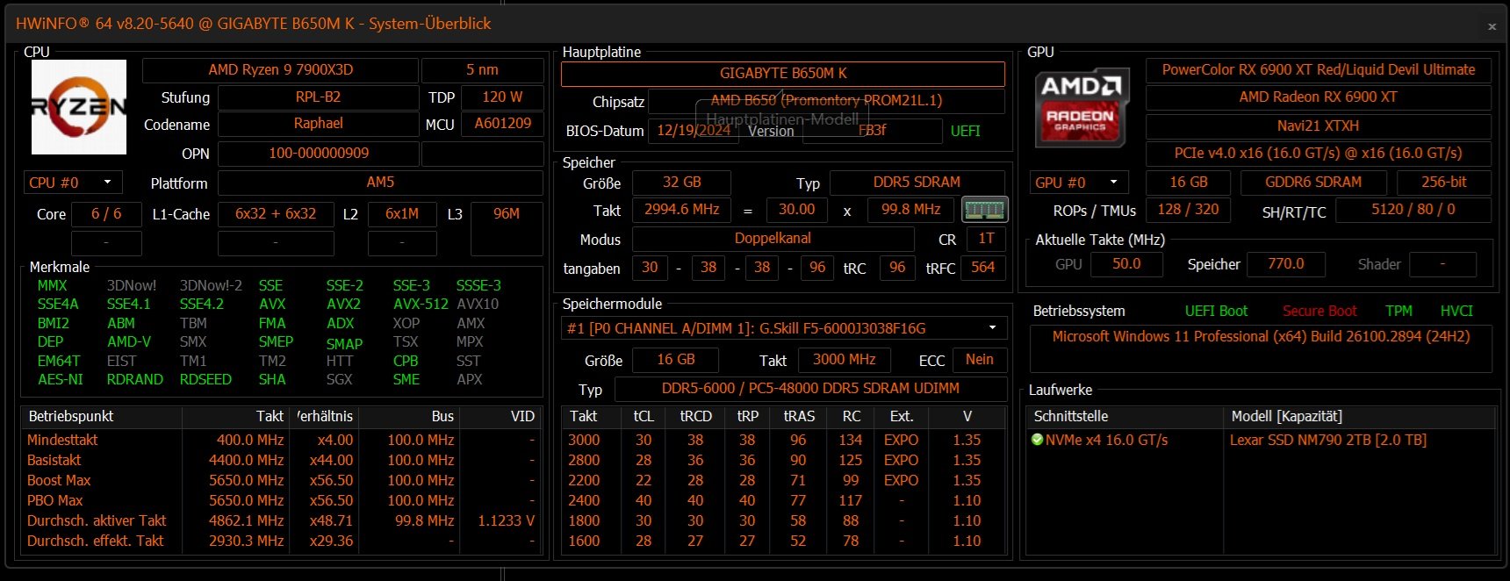This screenshot has height=581, width=1510.
Task: Click the L1-Cache 6x32 + 6x32 value
Action: click(x=276, y=213)
